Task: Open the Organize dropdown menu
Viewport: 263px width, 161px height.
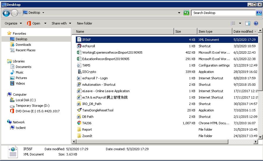Action: click(13, 23)
